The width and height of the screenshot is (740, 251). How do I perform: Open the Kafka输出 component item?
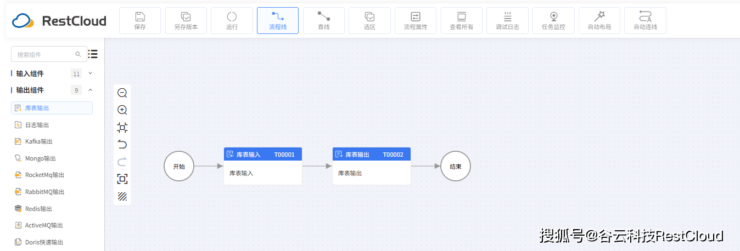(38, 141)
